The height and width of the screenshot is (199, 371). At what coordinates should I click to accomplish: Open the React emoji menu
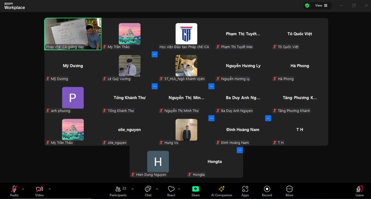(x=171, y=191)
